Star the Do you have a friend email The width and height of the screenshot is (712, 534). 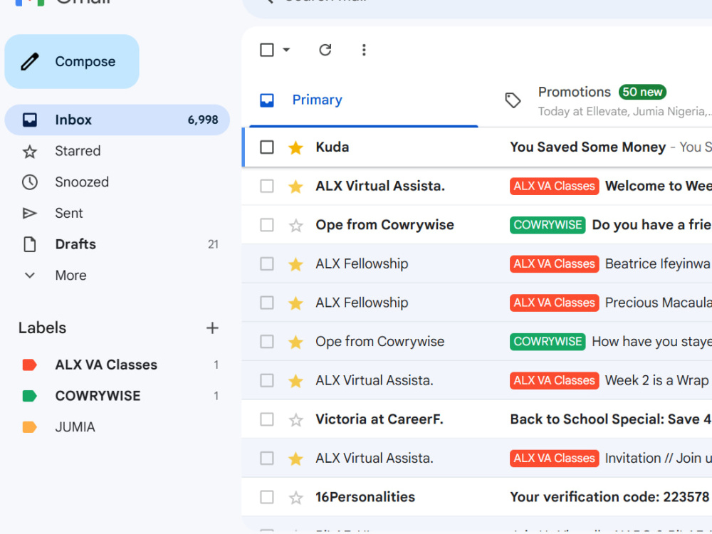[x=296, y=225]
